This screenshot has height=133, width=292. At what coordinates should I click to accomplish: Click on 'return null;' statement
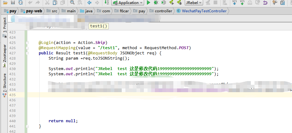(63, 121)
